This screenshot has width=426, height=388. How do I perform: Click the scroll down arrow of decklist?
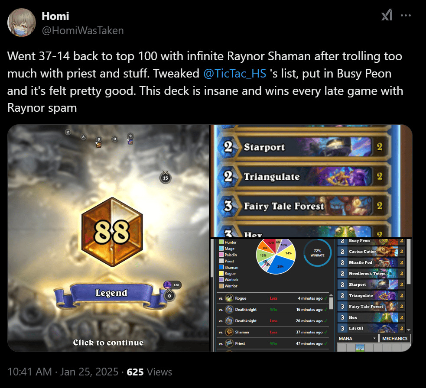tap(408, 330)
